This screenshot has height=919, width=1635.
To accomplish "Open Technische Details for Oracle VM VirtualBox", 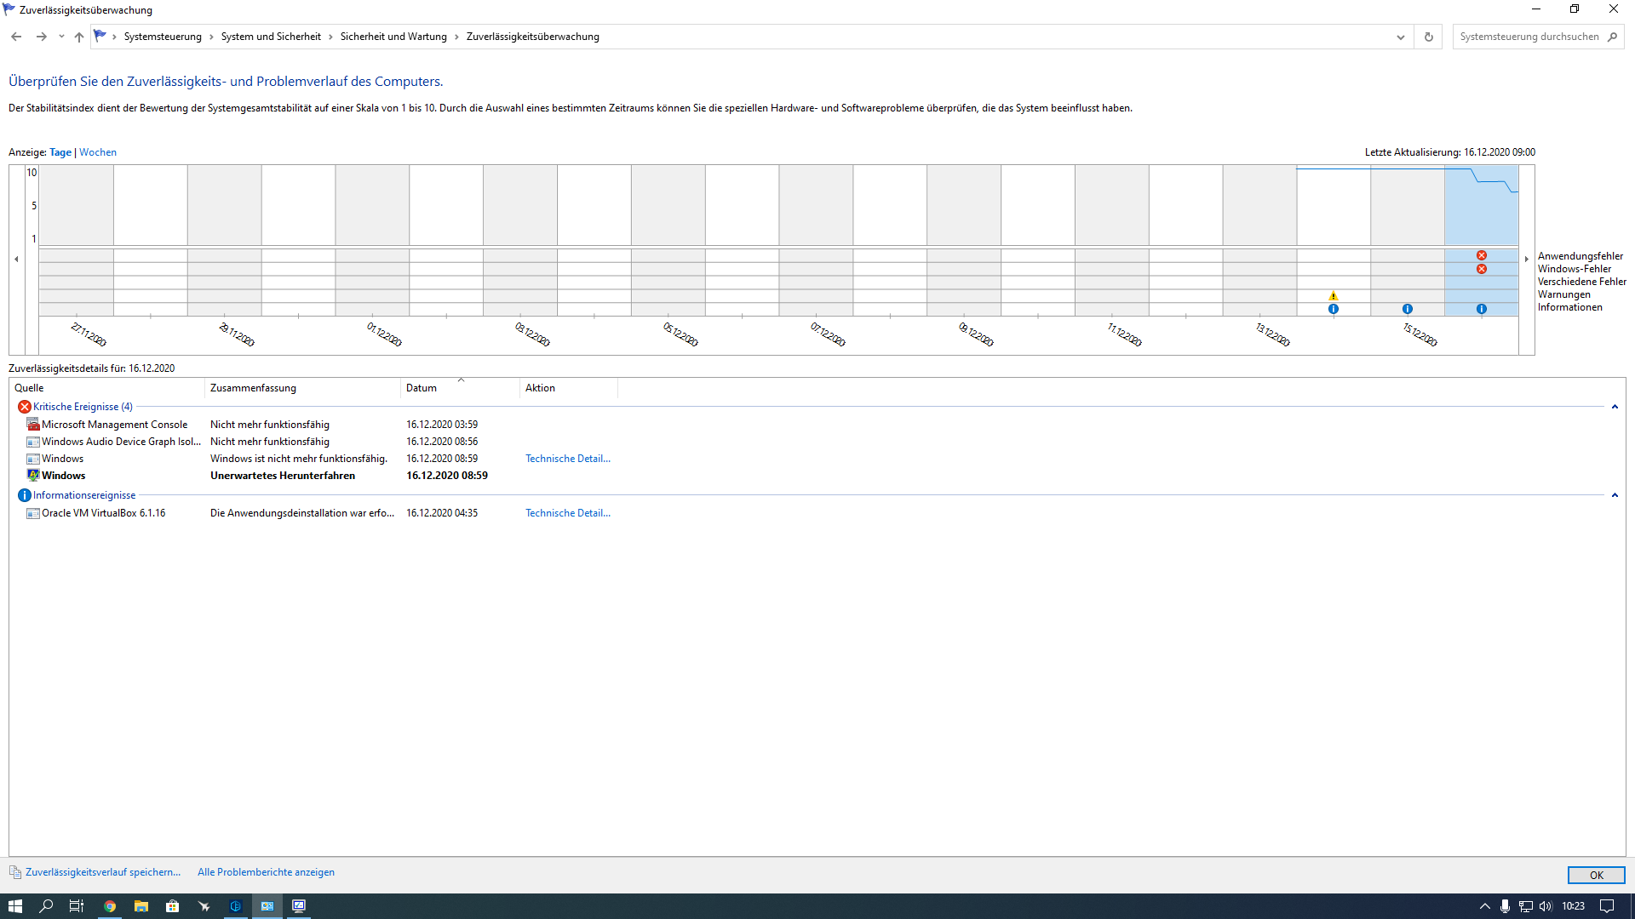I will [567, 513].
